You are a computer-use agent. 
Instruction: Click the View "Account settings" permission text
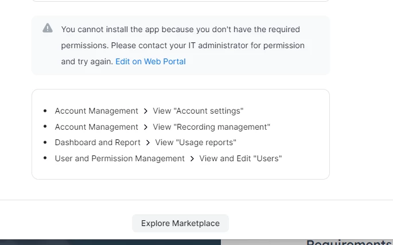pyautogui.click(x=198, y=111)
